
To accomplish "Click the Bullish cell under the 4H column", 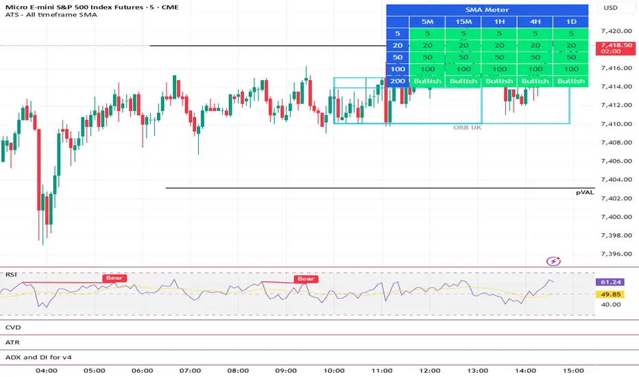I will (535, 81).
